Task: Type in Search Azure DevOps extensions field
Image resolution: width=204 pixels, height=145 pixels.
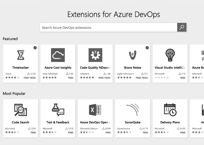Action: point(108,28)
